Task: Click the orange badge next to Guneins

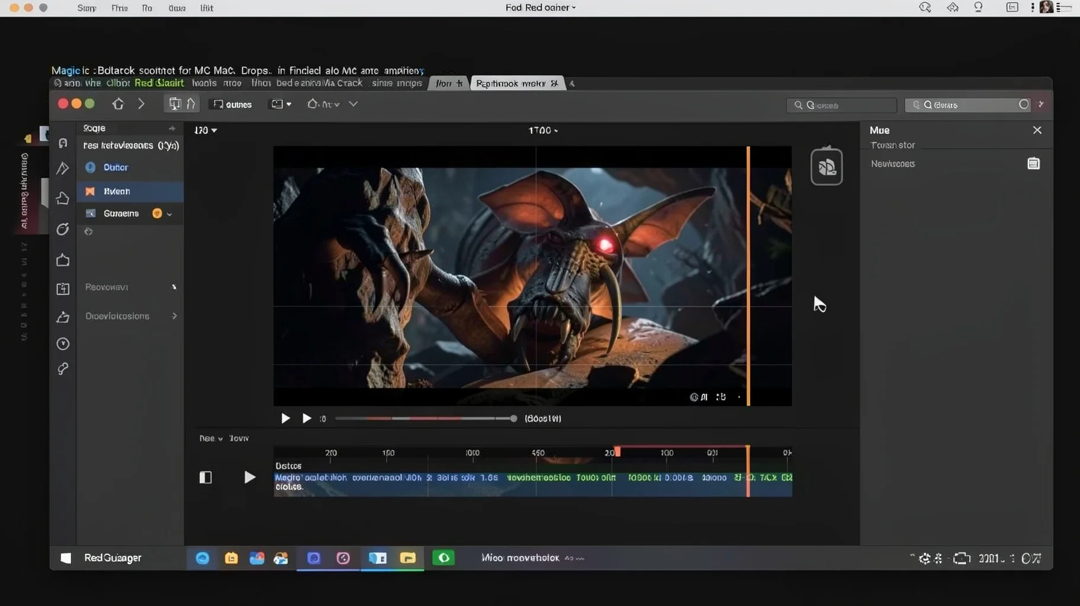Action: [157, 214]
